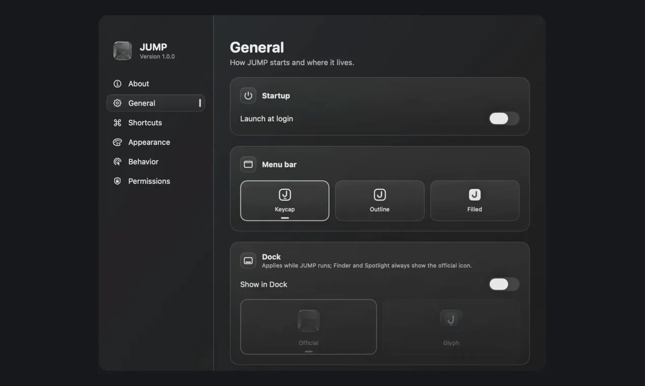This screenshot has height=386, width=645.
Task: Open the Shortcuts section label
Action: pyautogui.click(x=145, y=122)
